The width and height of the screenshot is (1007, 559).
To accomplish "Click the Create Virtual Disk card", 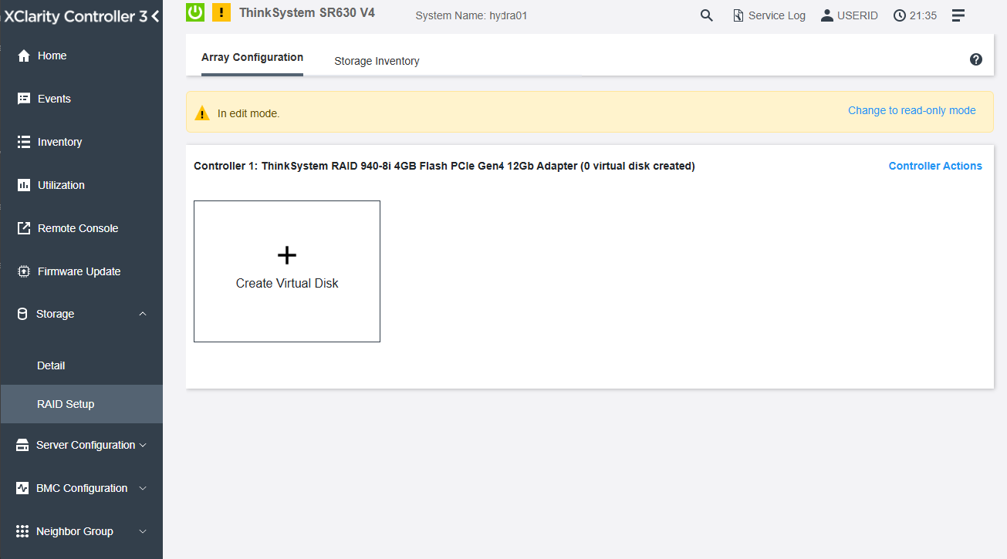I will (x=286, y=271).
